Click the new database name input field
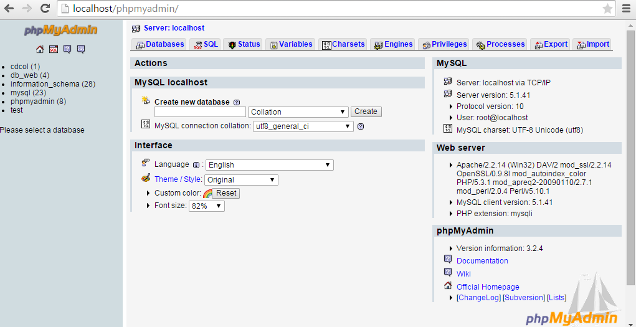 (x=201, y=112)
